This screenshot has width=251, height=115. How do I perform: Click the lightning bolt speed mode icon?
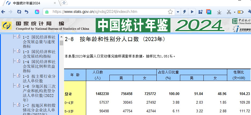(185, 12)
